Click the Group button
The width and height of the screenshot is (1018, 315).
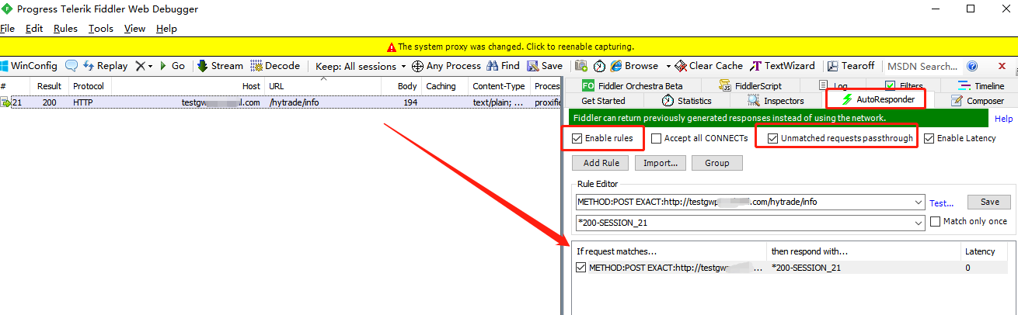(x=717, y=163)
